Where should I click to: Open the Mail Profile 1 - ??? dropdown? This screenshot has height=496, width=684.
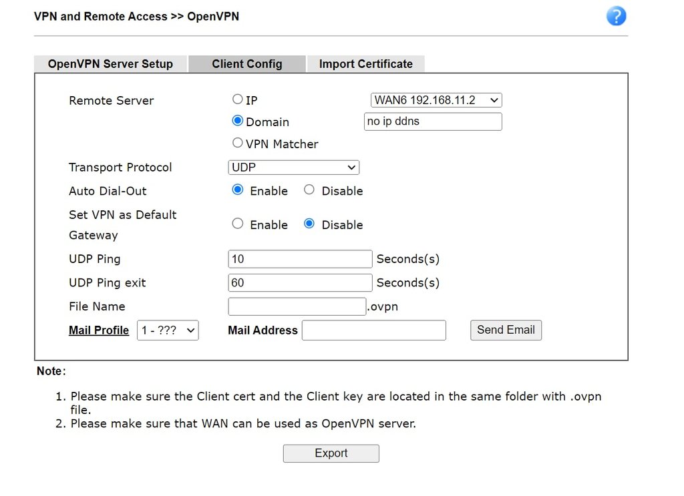(x=168, y=330)
